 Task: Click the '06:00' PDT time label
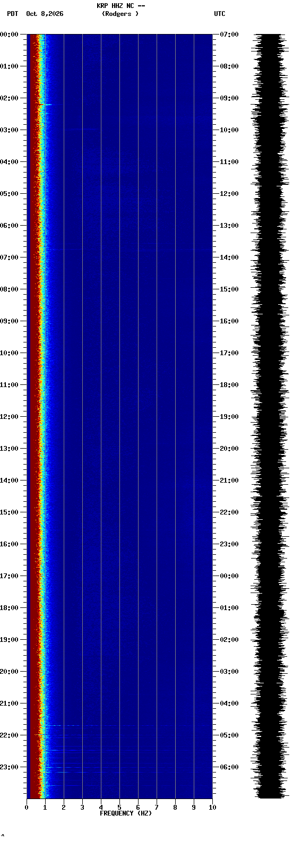pos(10,226)
